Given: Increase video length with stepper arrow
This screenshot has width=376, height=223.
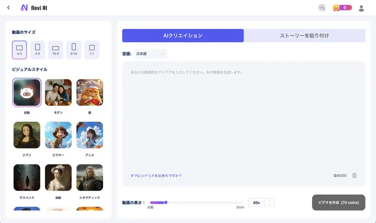Looking at the screenshot, I should pyautogui.click(x=269, y=200).
